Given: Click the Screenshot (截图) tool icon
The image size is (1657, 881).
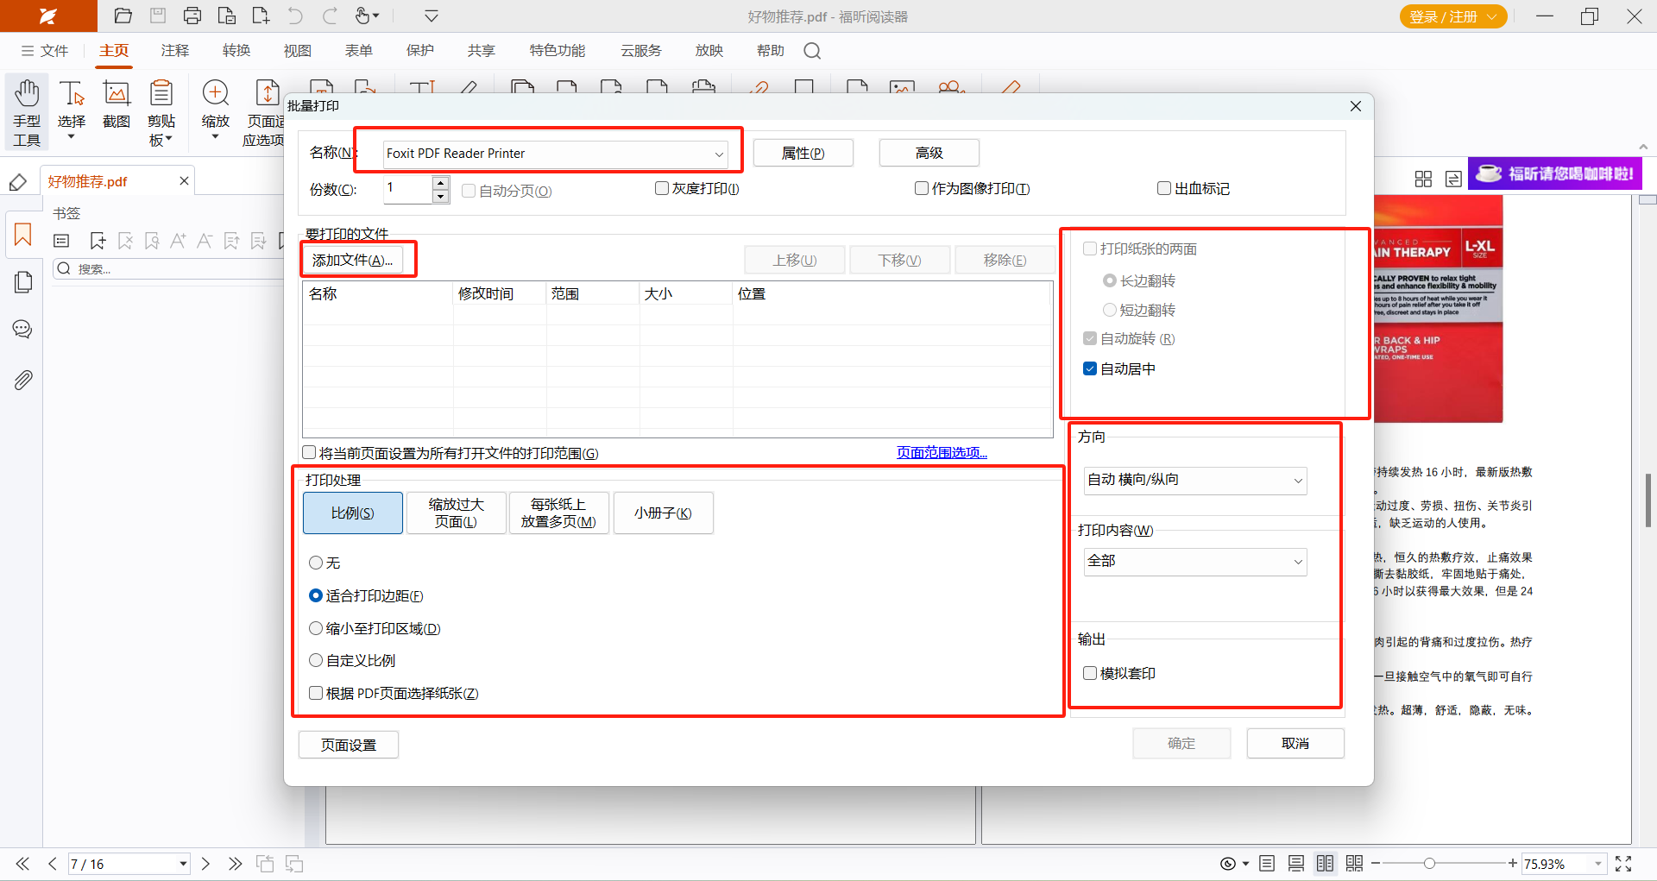Looking at the screenshot, I should pos(117,95).
